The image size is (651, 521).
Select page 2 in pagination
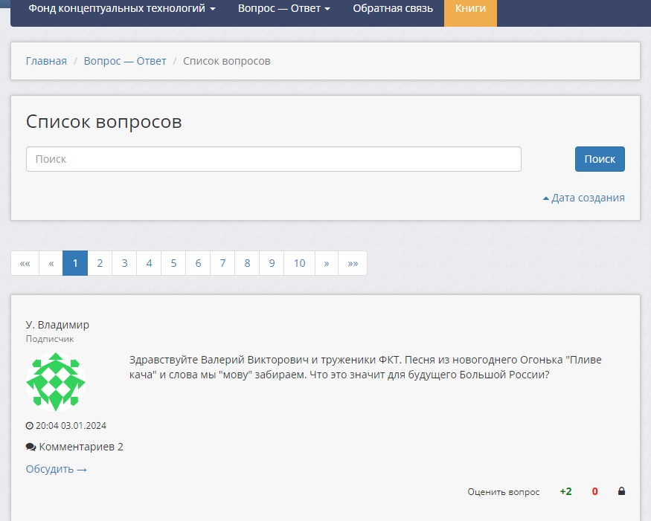pyautogui.click(x=100, y=263)
